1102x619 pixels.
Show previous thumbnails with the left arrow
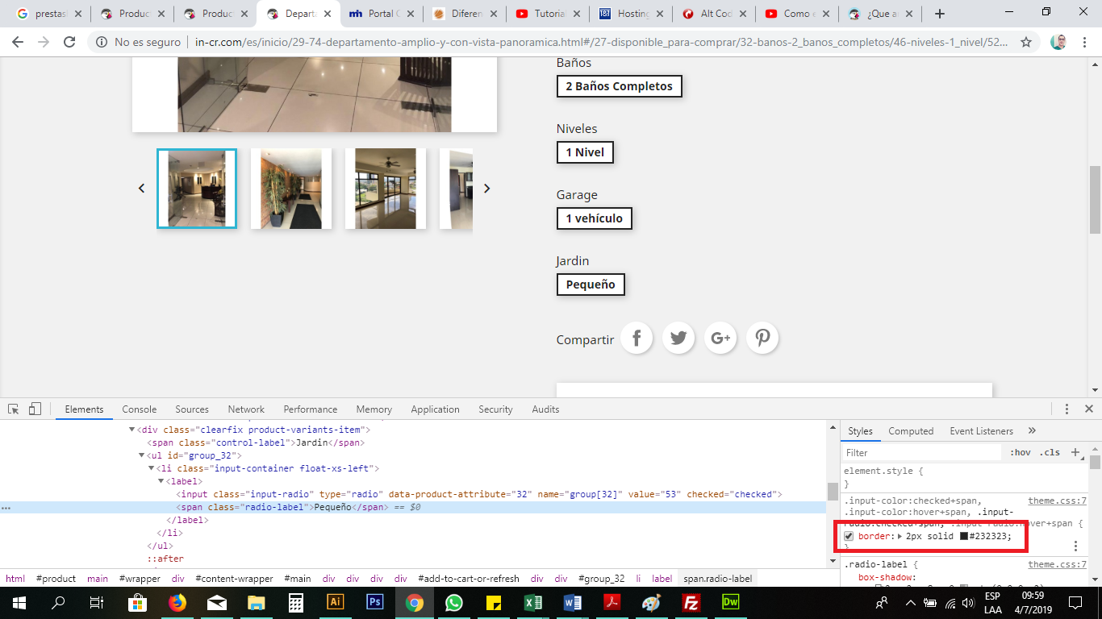tap(141, 188)
